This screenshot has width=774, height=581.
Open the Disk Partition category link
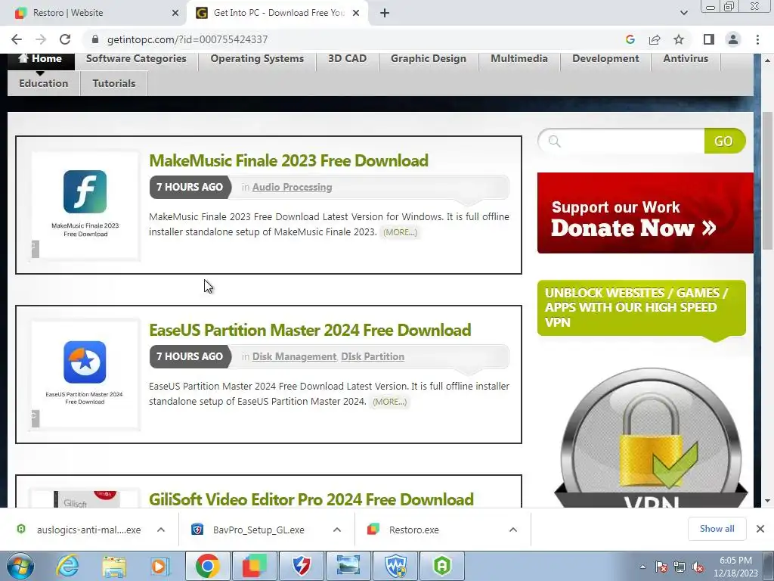[x=373, y=357]
